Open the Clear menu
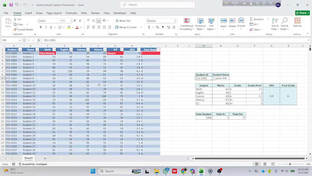 (256, 29)
